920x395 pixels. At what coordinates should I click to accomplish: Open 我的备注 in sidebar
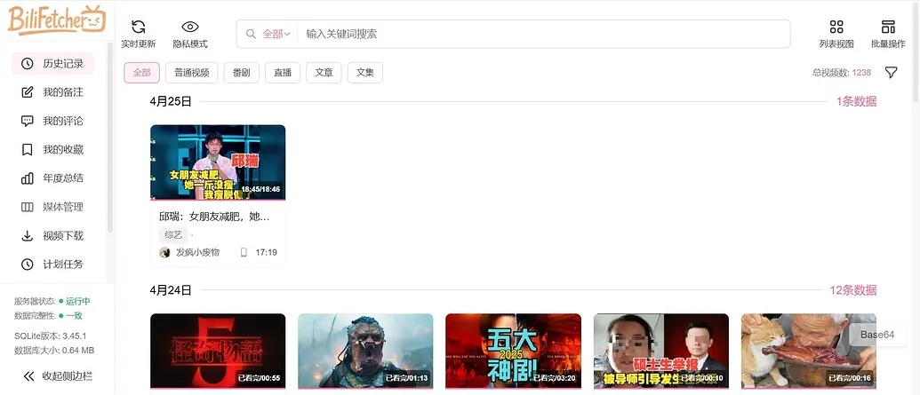52,92
